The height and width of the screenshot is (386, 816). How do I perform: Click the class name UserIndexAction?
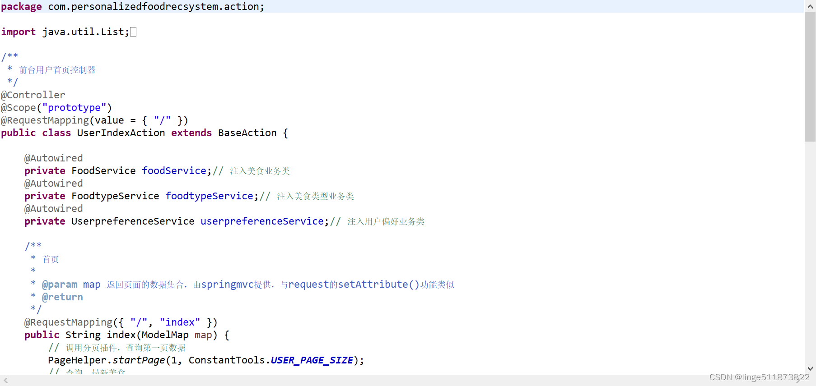click(x=121, y=133)
